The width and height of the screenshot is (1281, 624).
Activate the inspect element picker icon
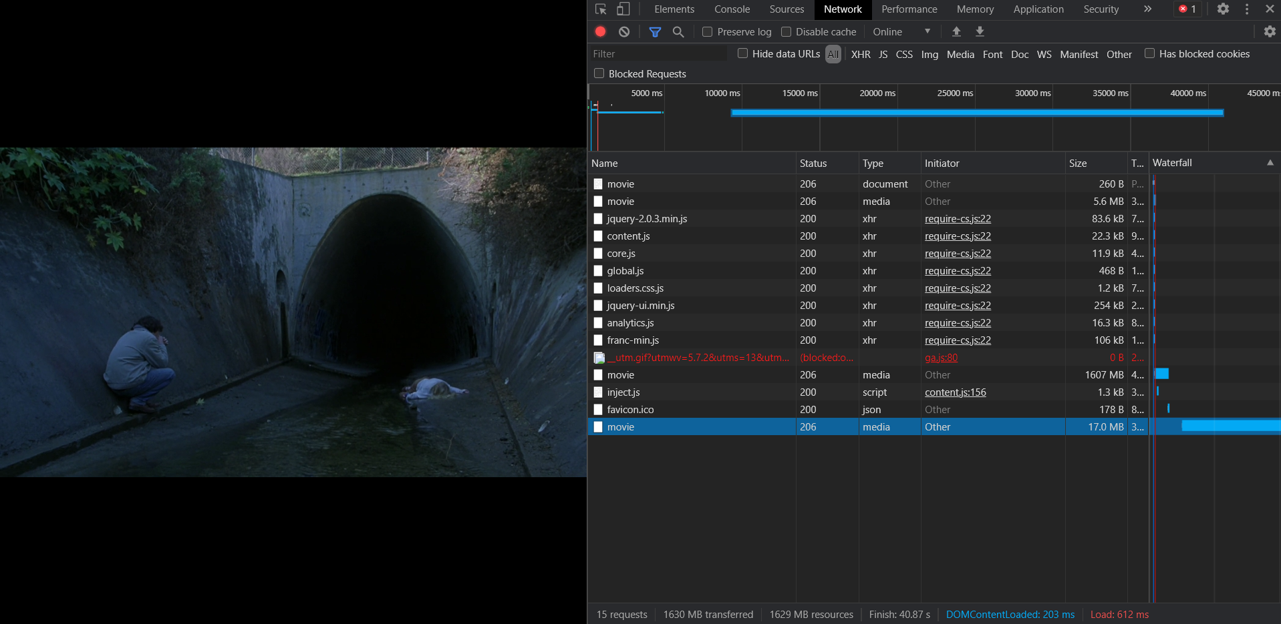[601, 9]
